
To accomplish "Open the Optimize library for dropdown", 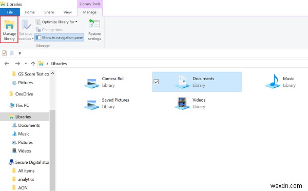I will 56,22.
